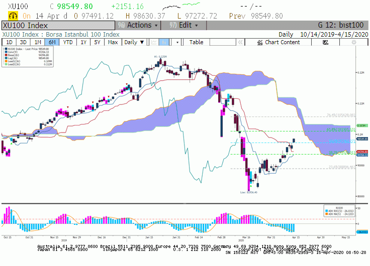Viewport: 370px width, 266px height.
Task: Click the XU100 Index security input field
Action: (x=58, y=26)
